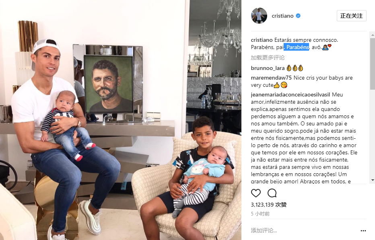Visit jeanemariadaconceicaoesilvasil's profile
The image size is (375, 240).
tap(291, 94)
